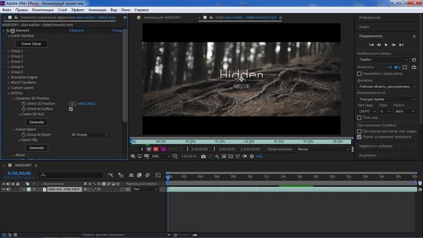Click the Сбросить reset link for Element
Image resolution: width=423 pixels, height=238 pixels.
(77, 30)
